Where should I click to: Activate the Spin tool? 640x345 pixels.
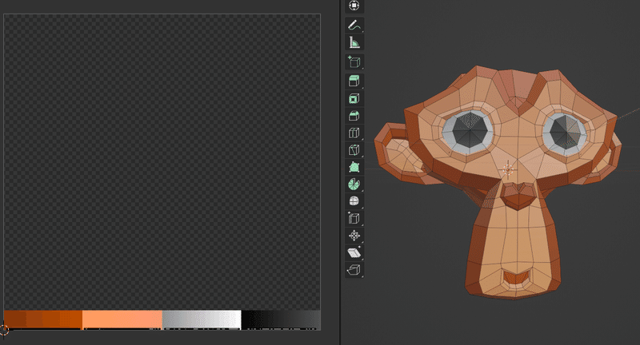pyautogui.click(x=354, y=184)
